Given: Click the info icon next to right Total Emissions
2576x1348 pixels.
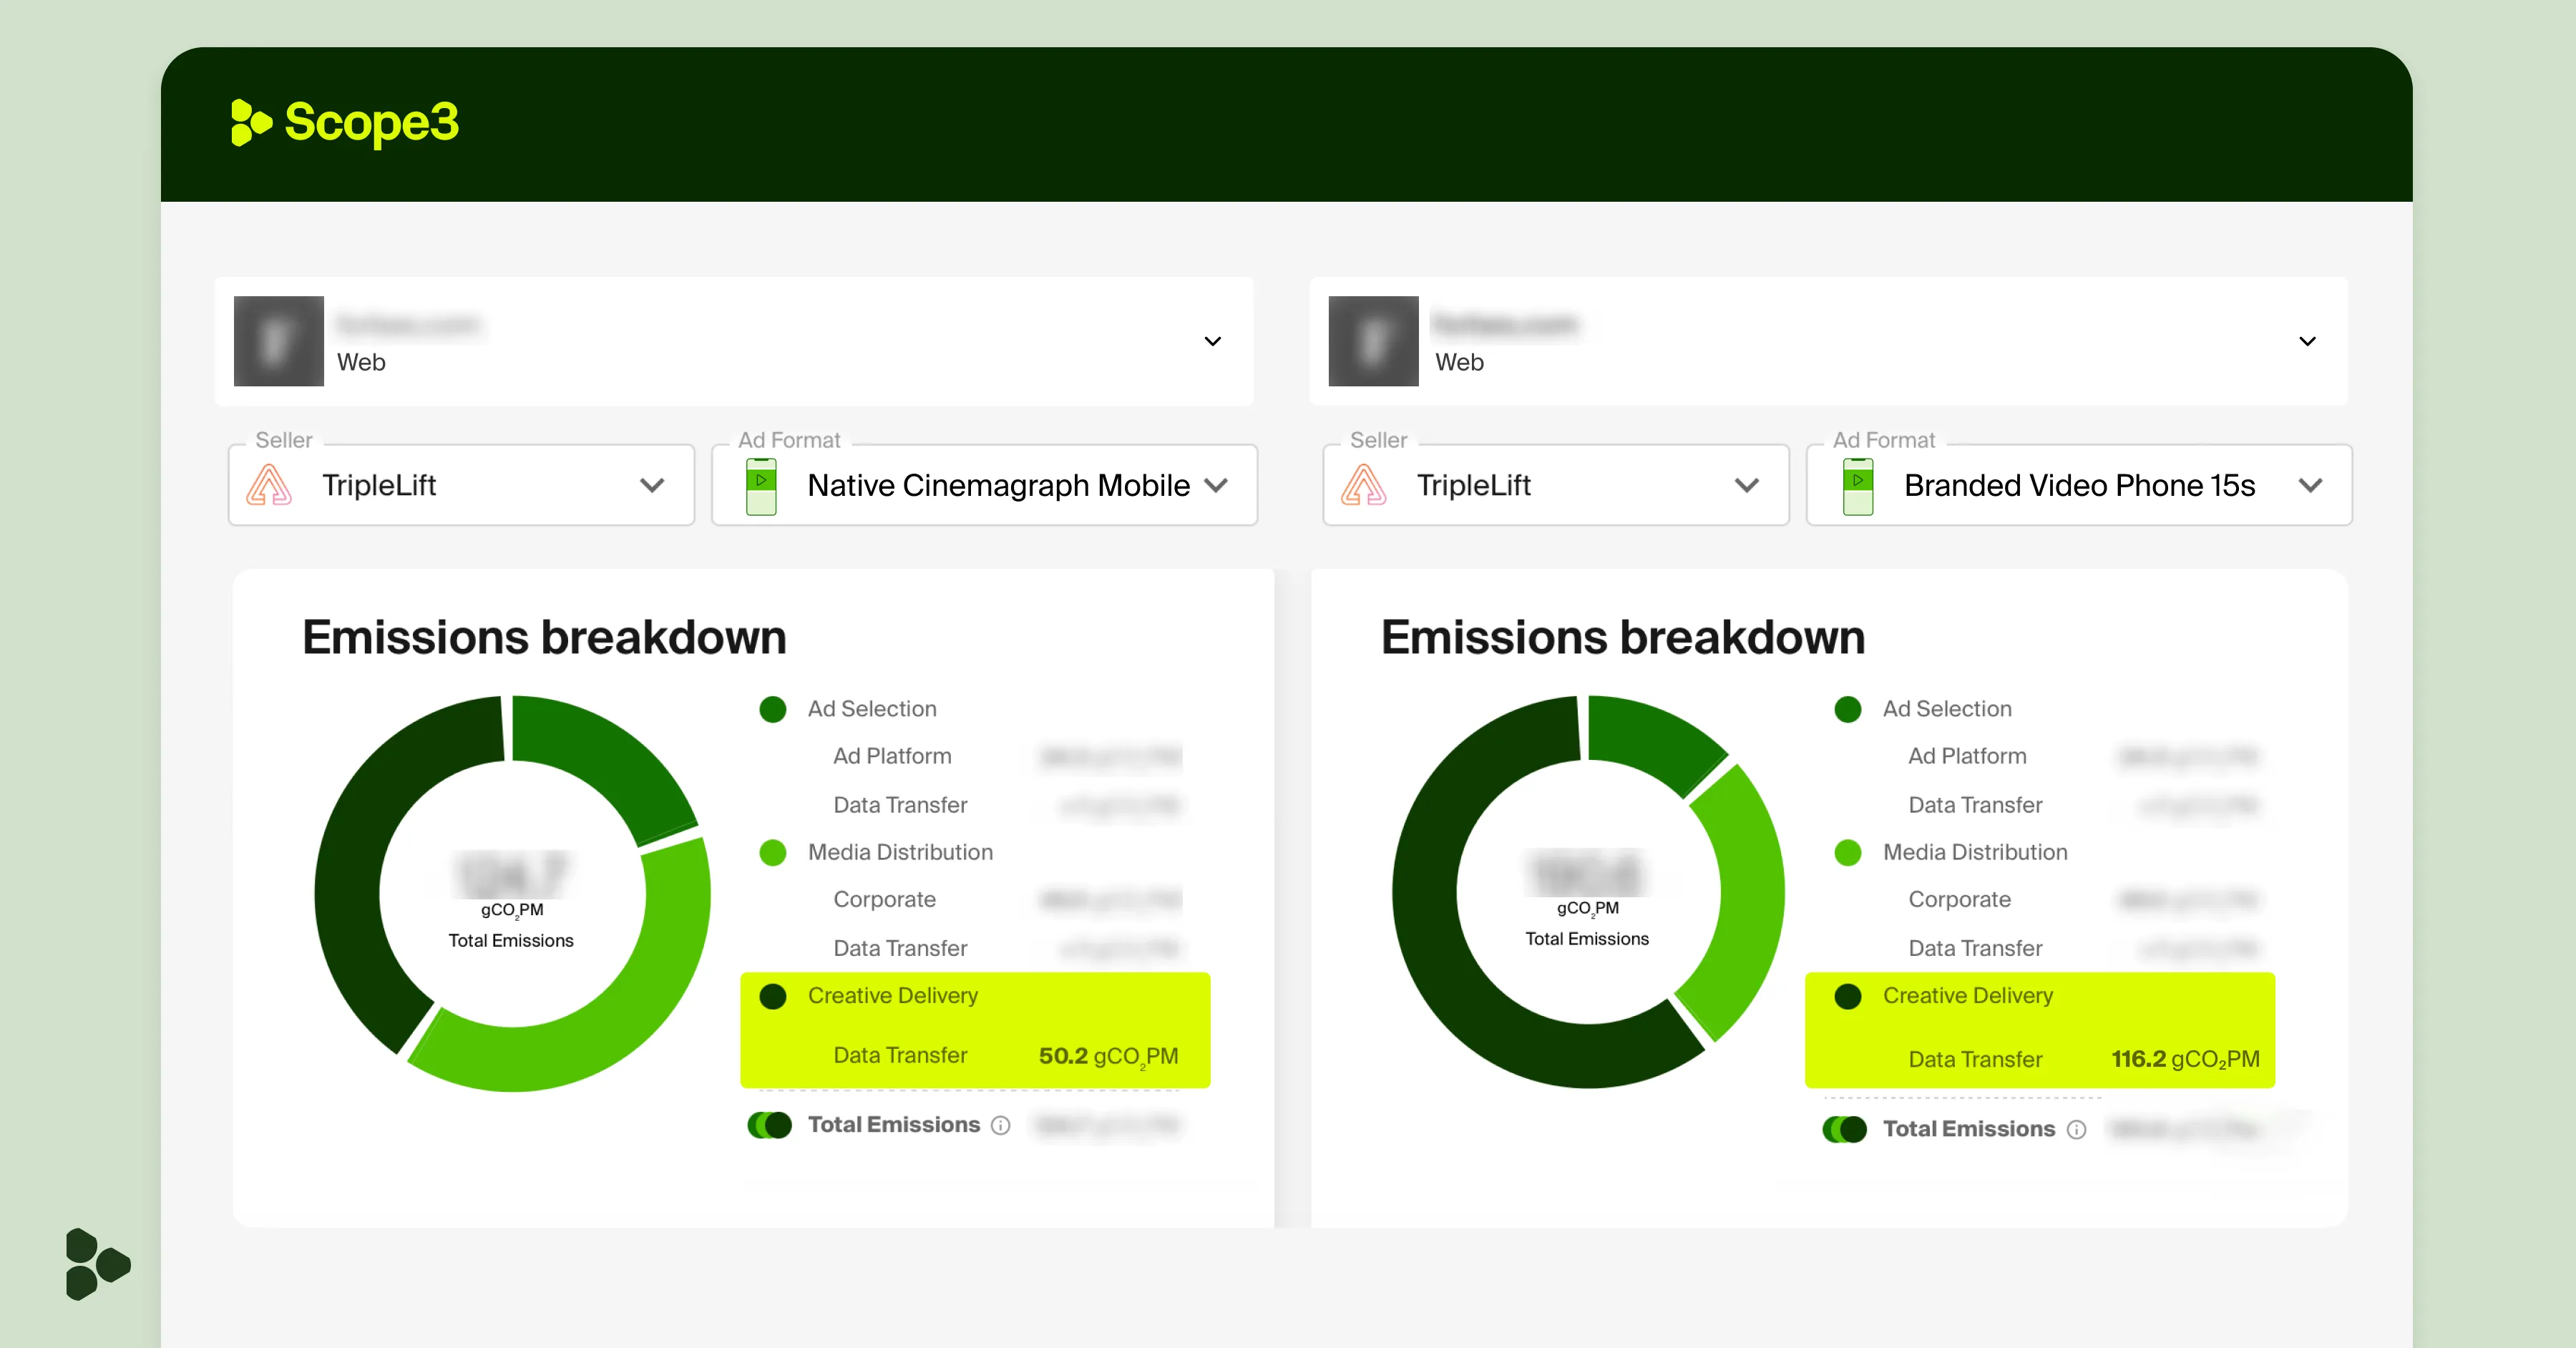Looking at the screenshot, I should pos(2077,1129).
